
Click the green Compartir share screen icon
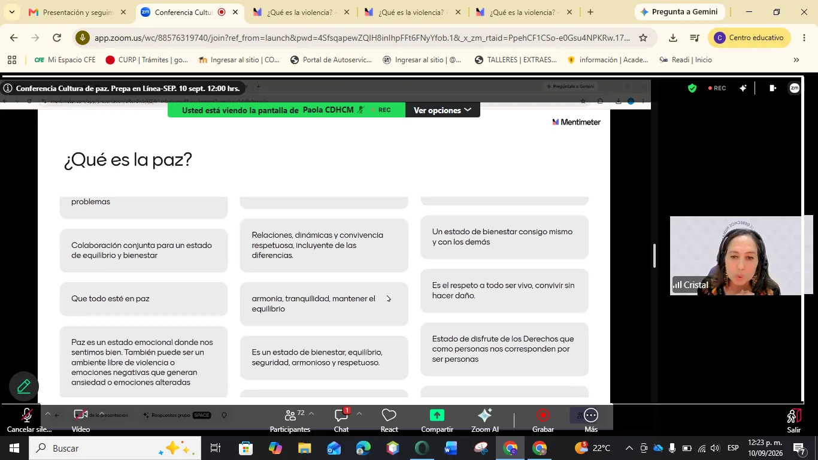click(x=437, y=415)
